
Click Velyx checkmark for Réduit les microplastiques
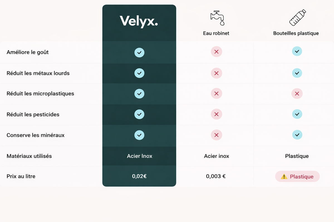click(139, 94)
